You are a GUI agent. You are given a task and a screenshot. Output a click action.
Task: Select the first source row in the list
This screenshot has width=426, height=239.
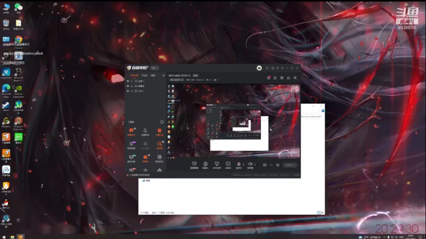point(145,81)
